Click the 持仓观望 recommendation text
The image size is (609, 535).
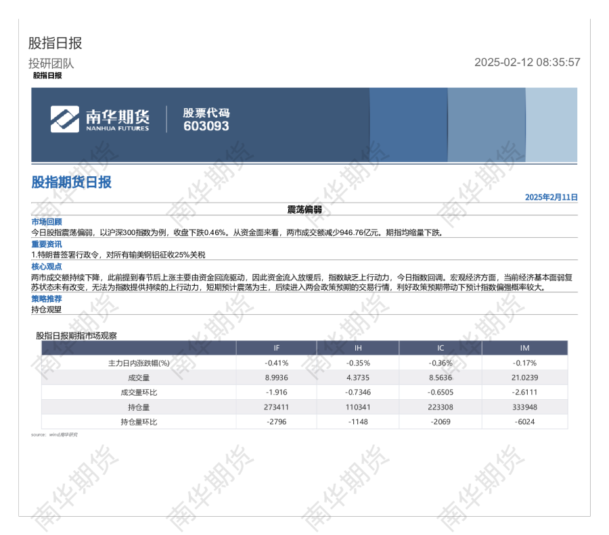click(x=46, y=309)
